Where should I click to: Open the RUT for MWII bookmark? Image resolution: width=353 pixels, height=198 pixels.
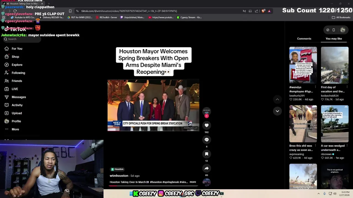[80, 17]
